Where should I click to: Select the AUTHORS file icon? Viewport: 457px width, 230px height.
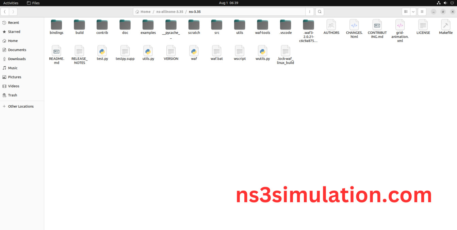click(x=331, y=25)
